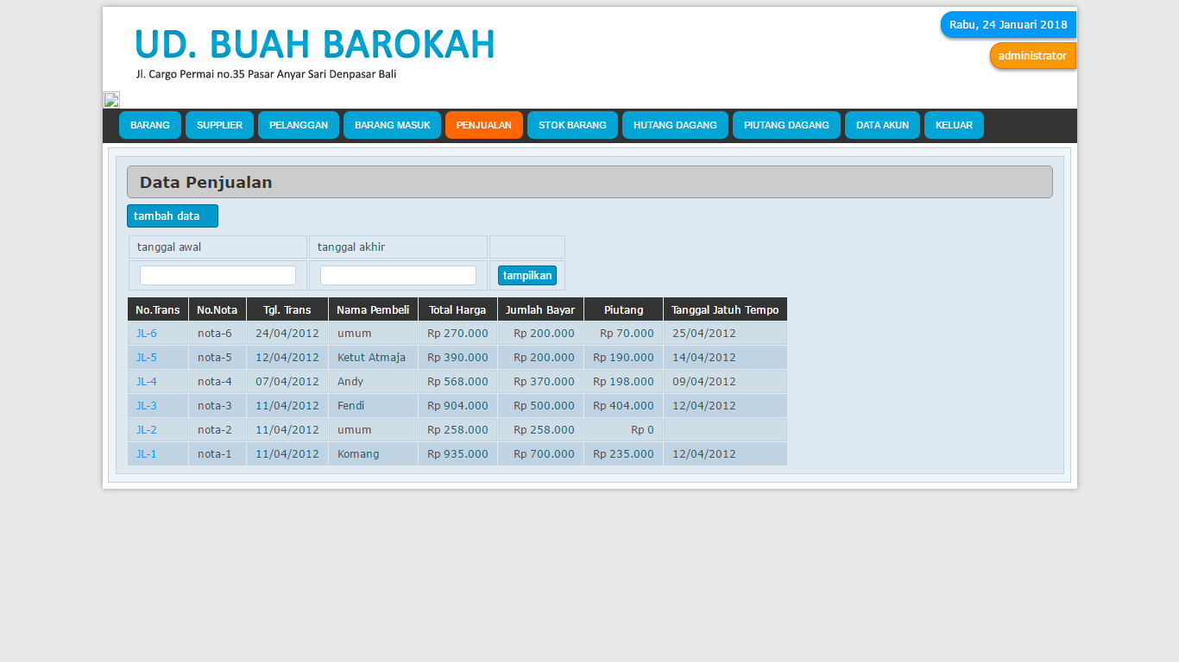The width and height of the screenshot is (1179, 662).
Task: Click the Jumlah Bayar column header
Action: (x=540, y=309)
